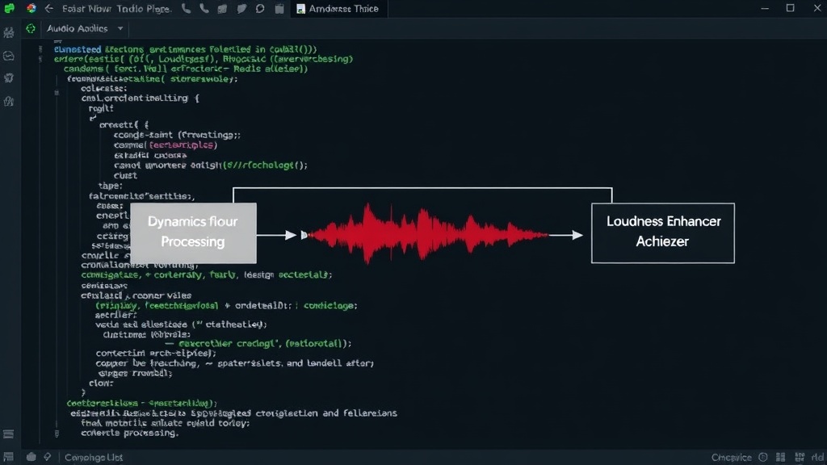Open the topmost left sidebar icon
The image size is (827, 465).
click(x=8, y=33)
